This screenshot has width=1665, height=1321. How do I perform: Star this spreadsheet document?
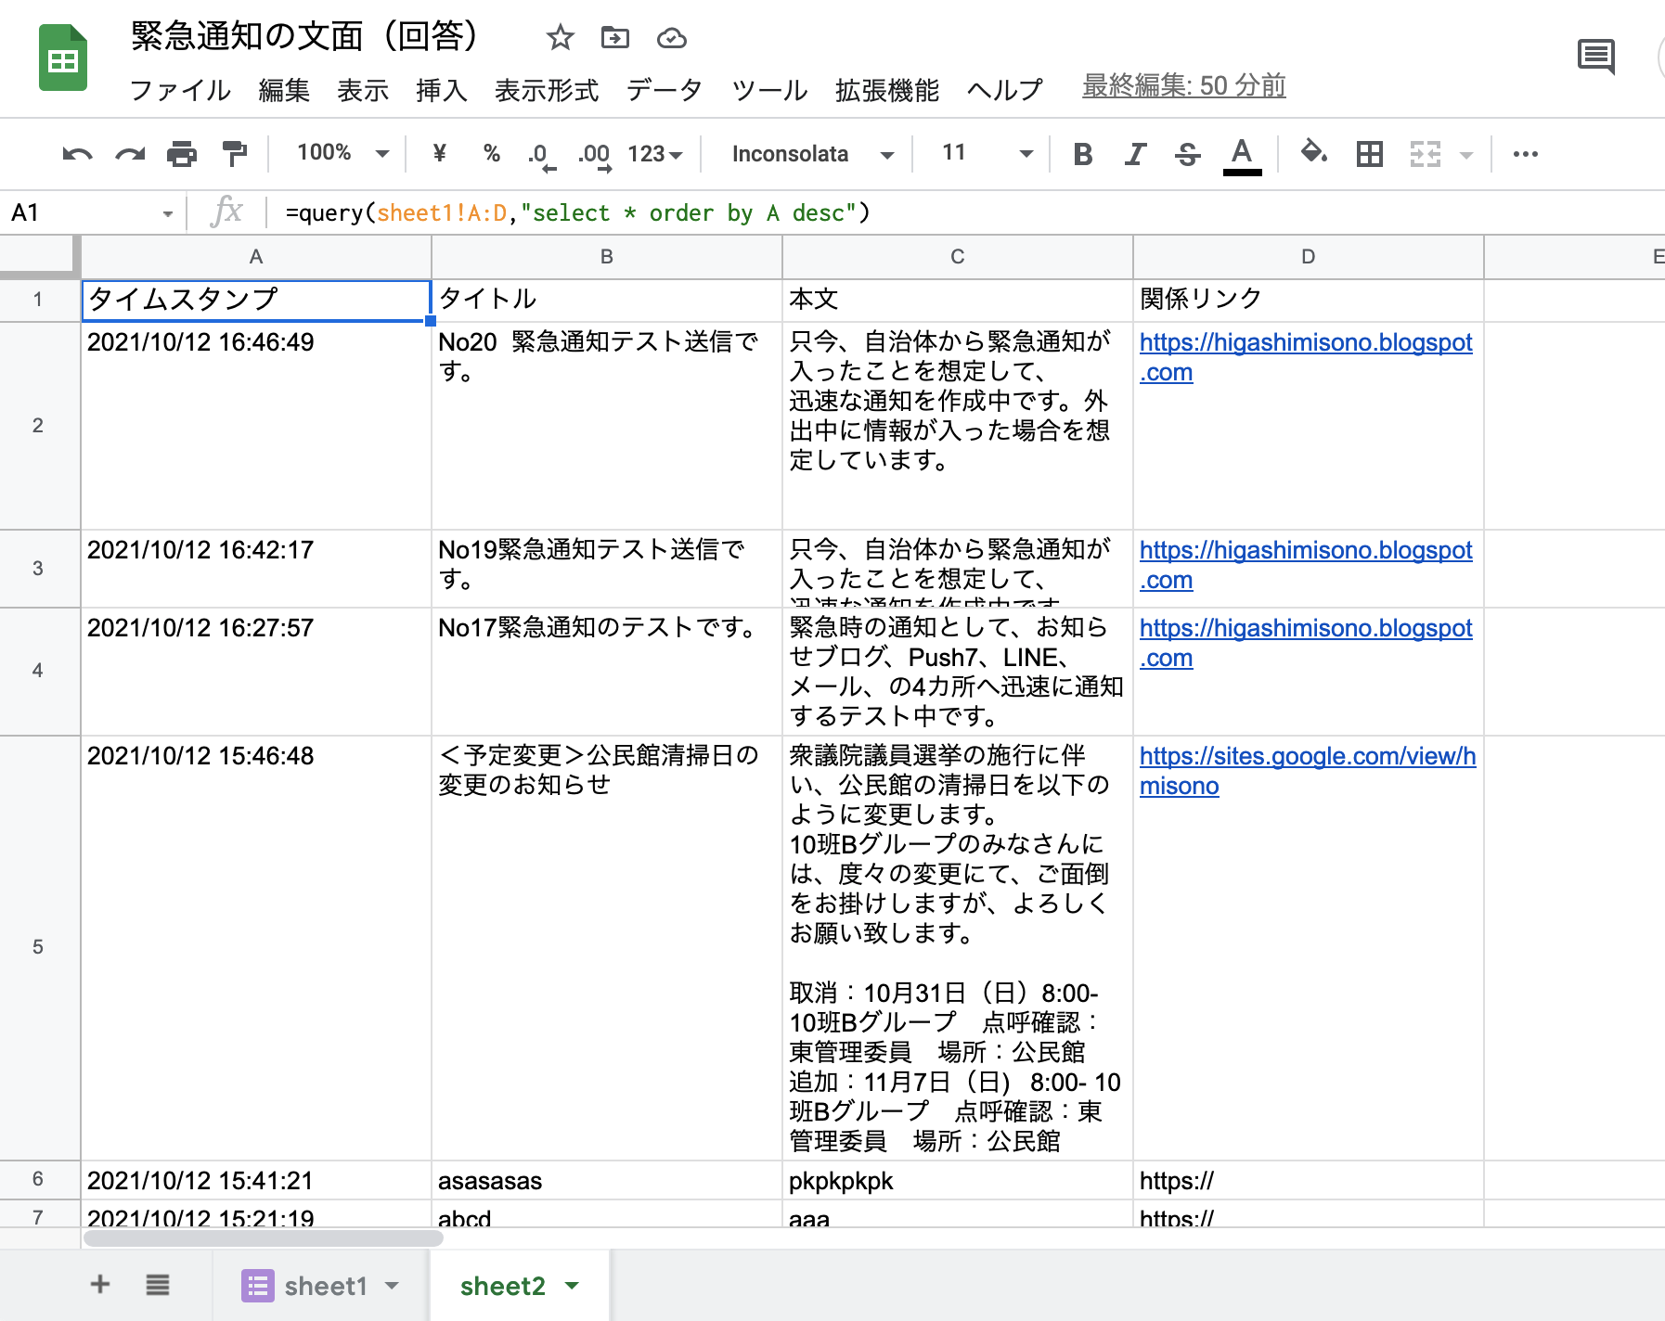pyautogui.click(x=560, y=38)
